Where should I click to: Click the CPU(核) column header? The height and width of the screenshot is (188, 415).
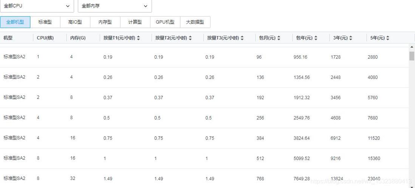coord(45,38)
